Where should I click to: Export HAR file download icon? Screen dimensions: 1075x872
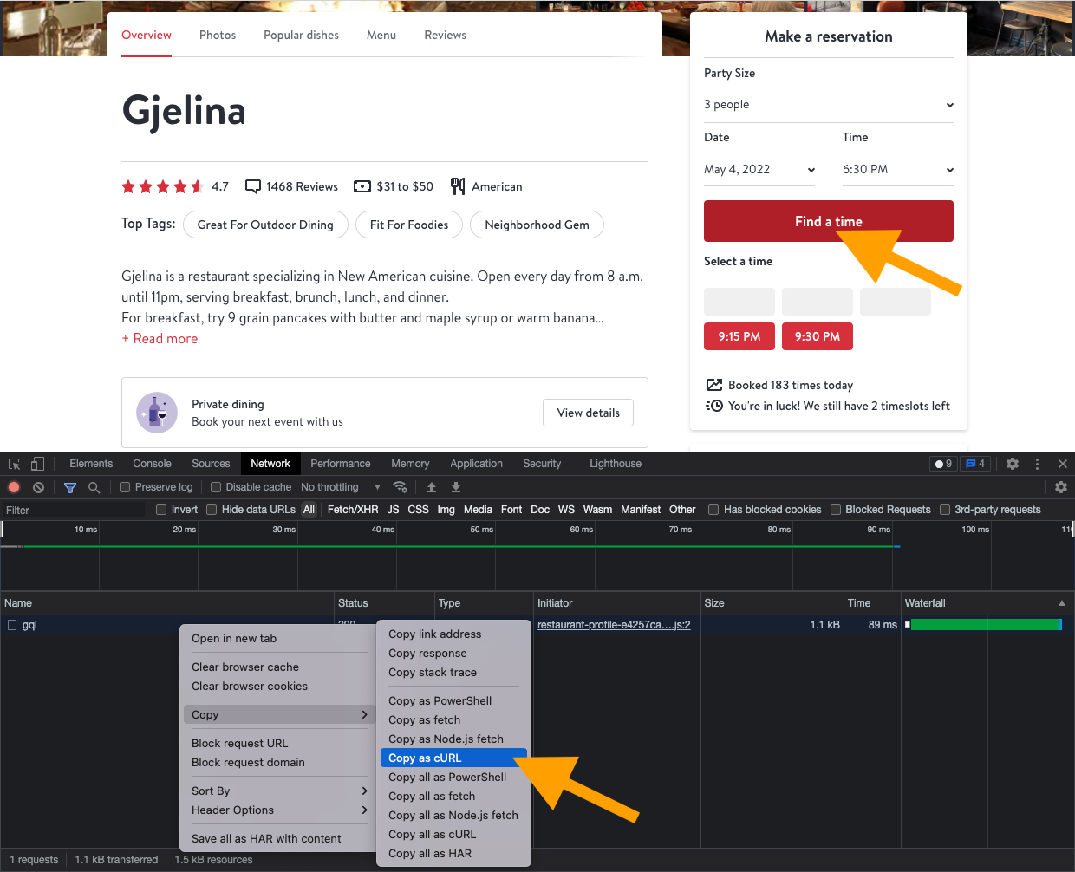pos(456,487)
